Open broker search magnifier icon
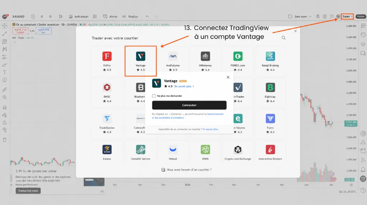This screenshot has height=205, width=367. point(284,38)
